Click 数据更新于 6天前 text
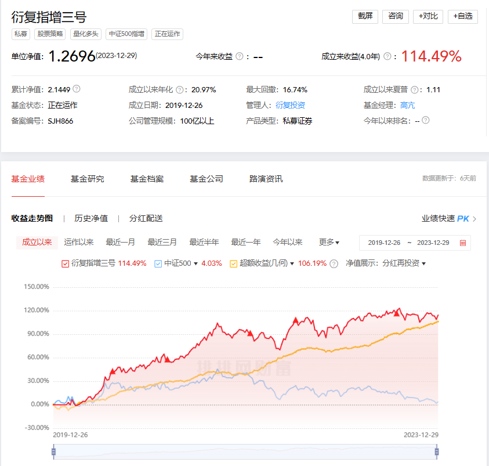The image size is (489, 466). pos(449,178)
